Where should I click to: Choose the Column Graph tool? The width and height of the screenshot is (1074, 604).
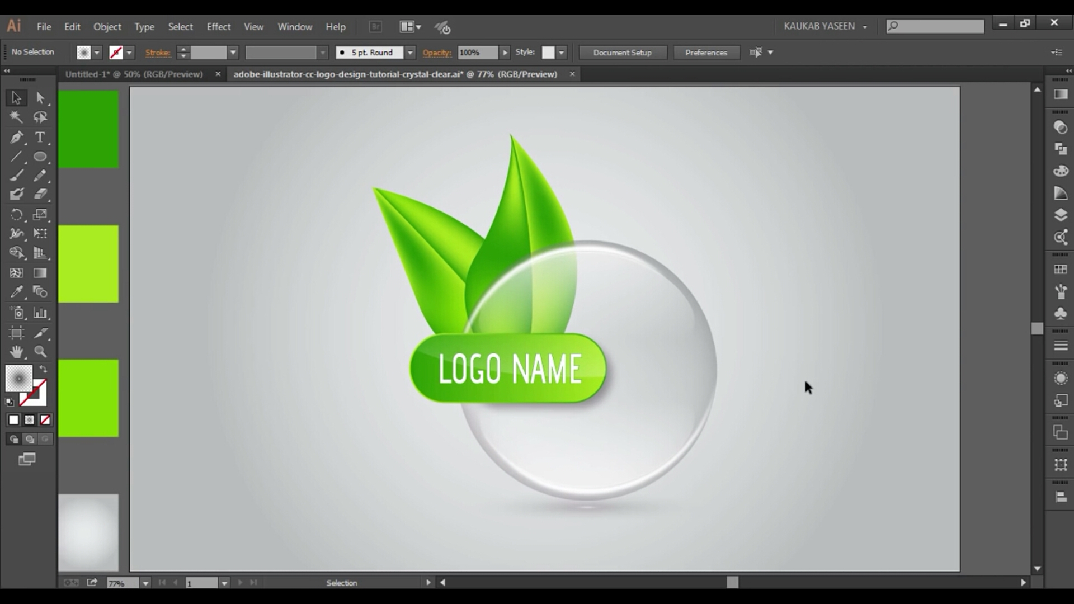(x=40, y=313)
